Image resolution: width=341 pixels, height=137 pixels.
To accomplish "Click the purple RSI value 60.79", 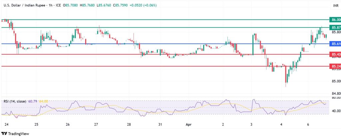I will click(x=34, y=101).
